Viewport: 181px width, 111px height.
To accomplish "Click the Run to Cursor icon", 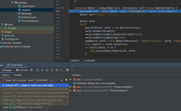I will [x=61, y=70].
